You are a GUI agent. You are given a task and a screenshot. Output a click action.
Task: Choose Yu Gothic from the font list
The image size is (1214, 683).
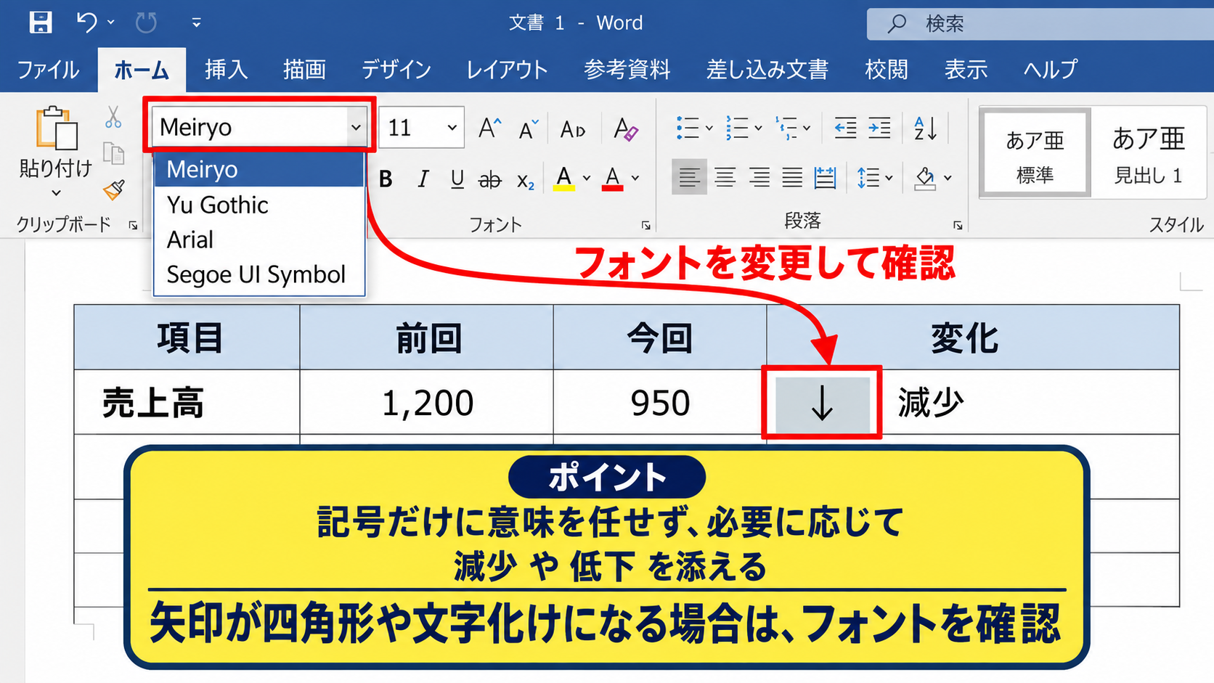click(258, 205)
